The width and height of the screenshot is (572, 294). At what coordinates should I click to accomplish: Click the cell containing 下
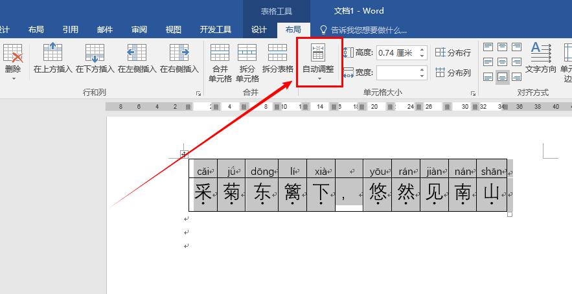(x=321, y=194)
